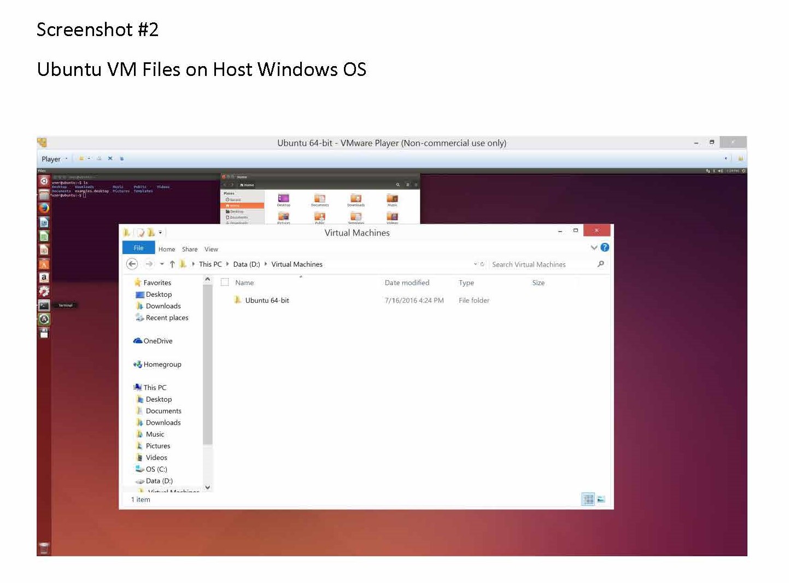Viewport: 789px width, 583px height.
Task: Sort by Size column header
Action: [x=539, y=283]
